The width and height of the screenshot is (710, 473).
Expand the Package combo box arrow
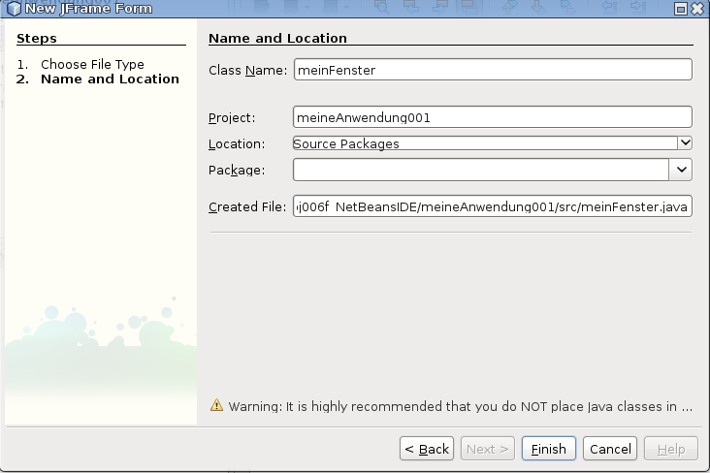click(x=681, y=170)
